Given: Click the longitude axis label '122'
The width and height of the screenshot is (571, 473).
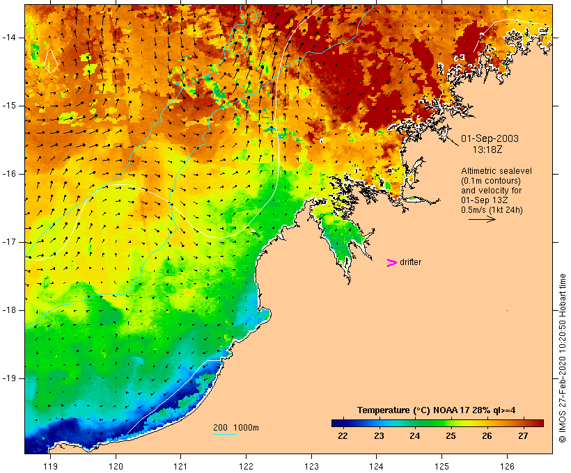Looking at the screenshot, I should (247, 467).
